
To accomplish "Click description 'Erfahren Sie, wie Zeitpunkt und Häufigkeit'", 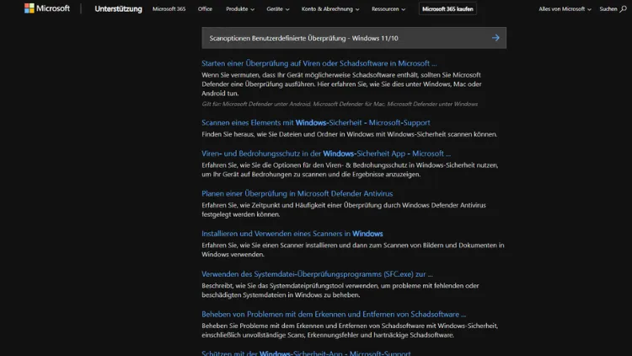I will (344, 210).
